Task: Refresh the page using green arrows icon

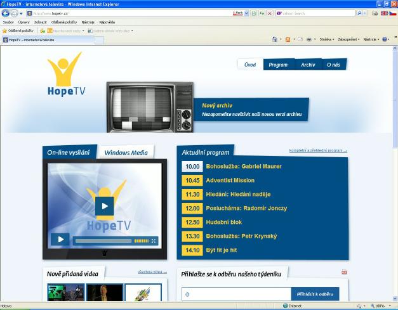Action: (262, 13)
